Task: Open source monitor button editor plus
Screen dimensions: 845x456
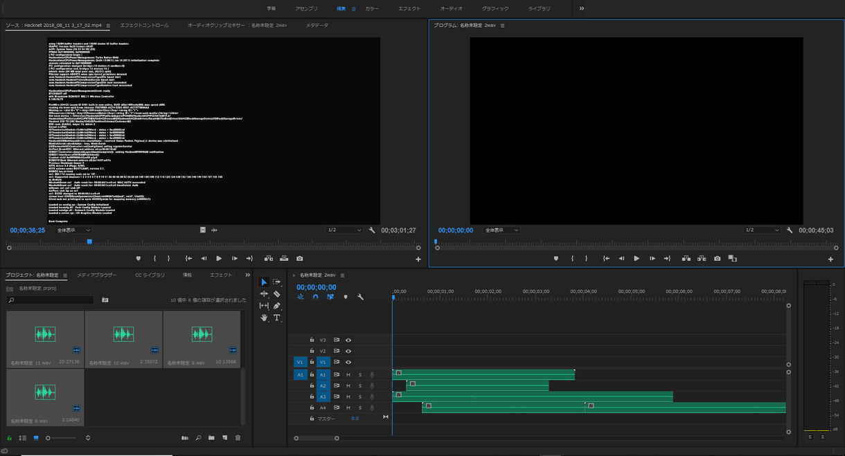Action: coord(418,259)
